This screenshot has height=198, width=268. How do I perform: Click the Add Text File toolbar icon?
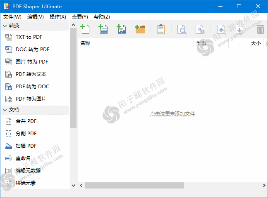tap(103, 29)
